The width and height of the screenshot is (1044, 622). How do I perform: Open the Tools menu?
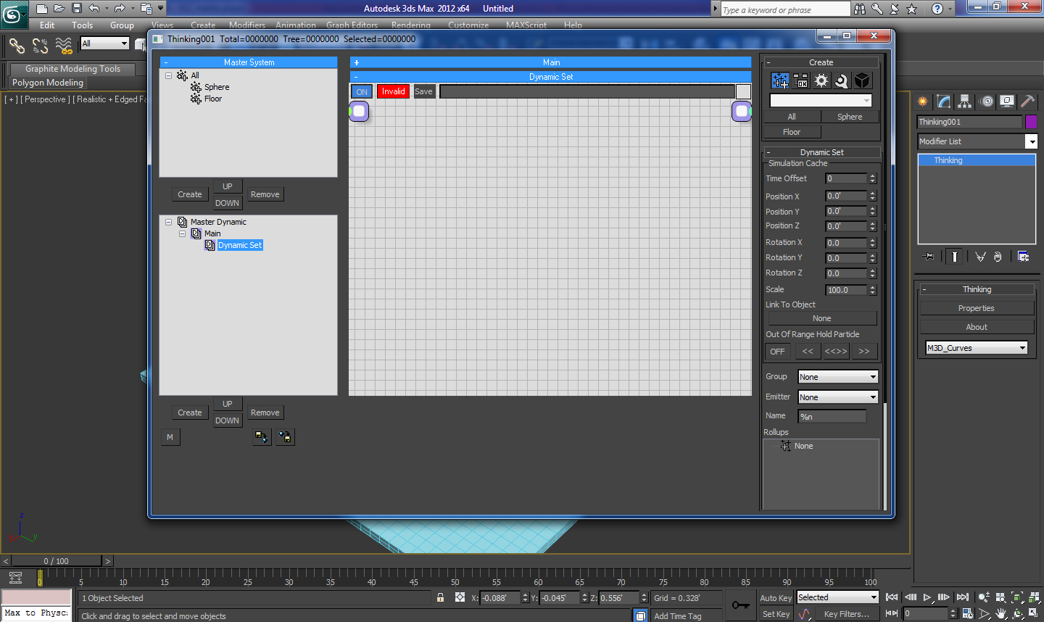pos(82,25)
